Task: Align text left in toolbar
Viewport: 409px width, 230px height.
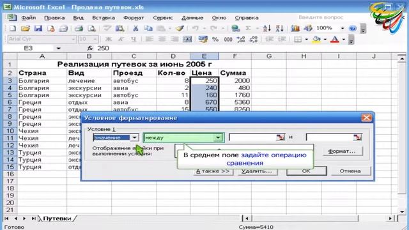Action: pos(149,39)
